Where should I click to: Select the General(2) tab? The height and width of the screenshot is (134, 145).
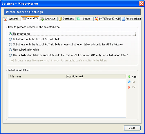[30, 19]
